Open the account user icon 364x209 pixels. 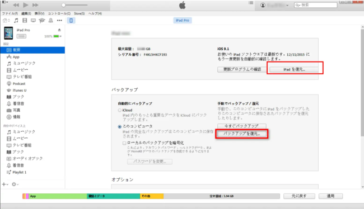pos(263,5)
